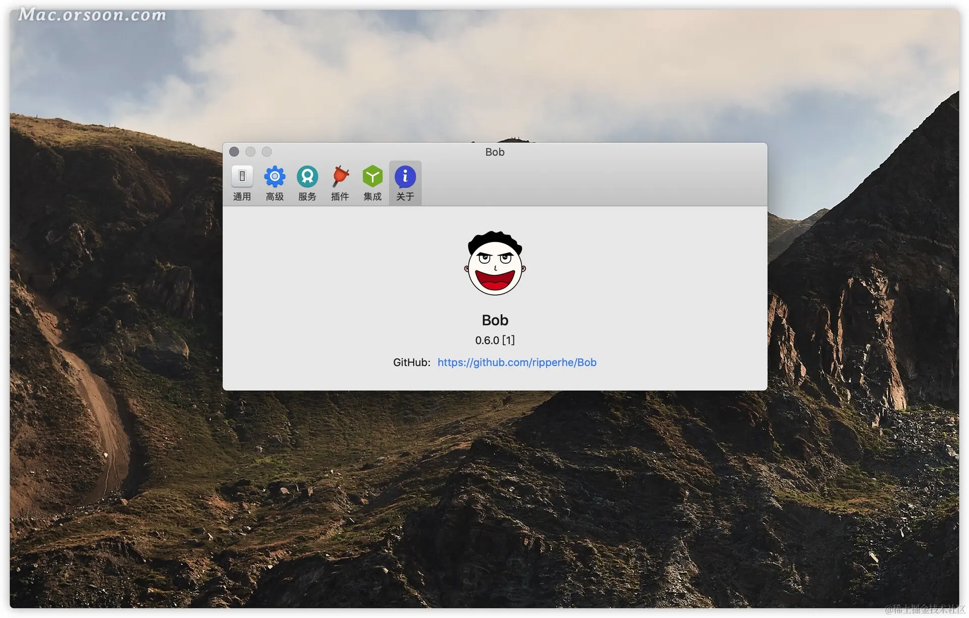The height and width of the screenshot is (618, 969).
Task: Open the GitHub link for ripperhe/Bob
Action: point(517,362)
